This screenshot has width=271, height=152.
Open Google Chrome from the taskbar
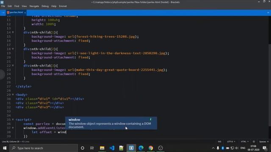click(151, 148)
